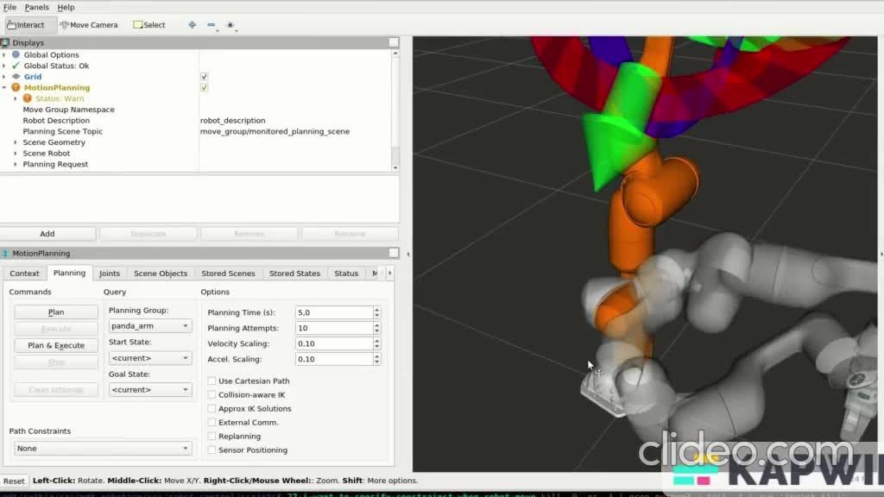Viewport: 884px width, 497px height.
Task: Open the Planning Group dropdown
Action: tap(150, 326)
